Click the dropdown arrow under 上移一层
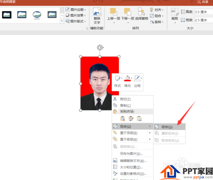 coord(114,23)
